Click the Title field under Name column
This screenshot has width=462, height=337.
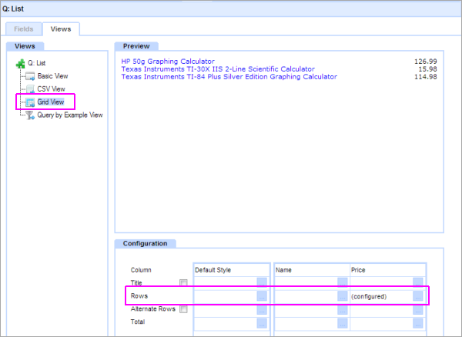pyautogui.click(x=306, y=283)
